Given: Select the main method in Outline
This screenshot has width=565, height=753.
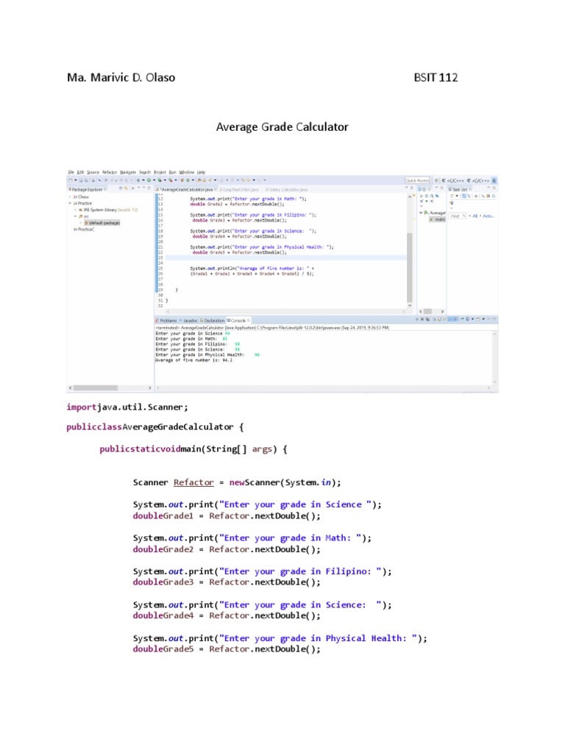Looking at the screenshot, I should 437,219.
